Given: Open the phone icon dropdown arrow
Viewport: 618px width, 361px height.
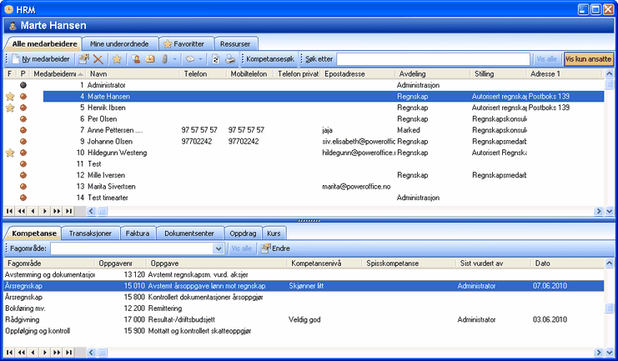Looking at the screenshot, I should (x=174, y=59).
